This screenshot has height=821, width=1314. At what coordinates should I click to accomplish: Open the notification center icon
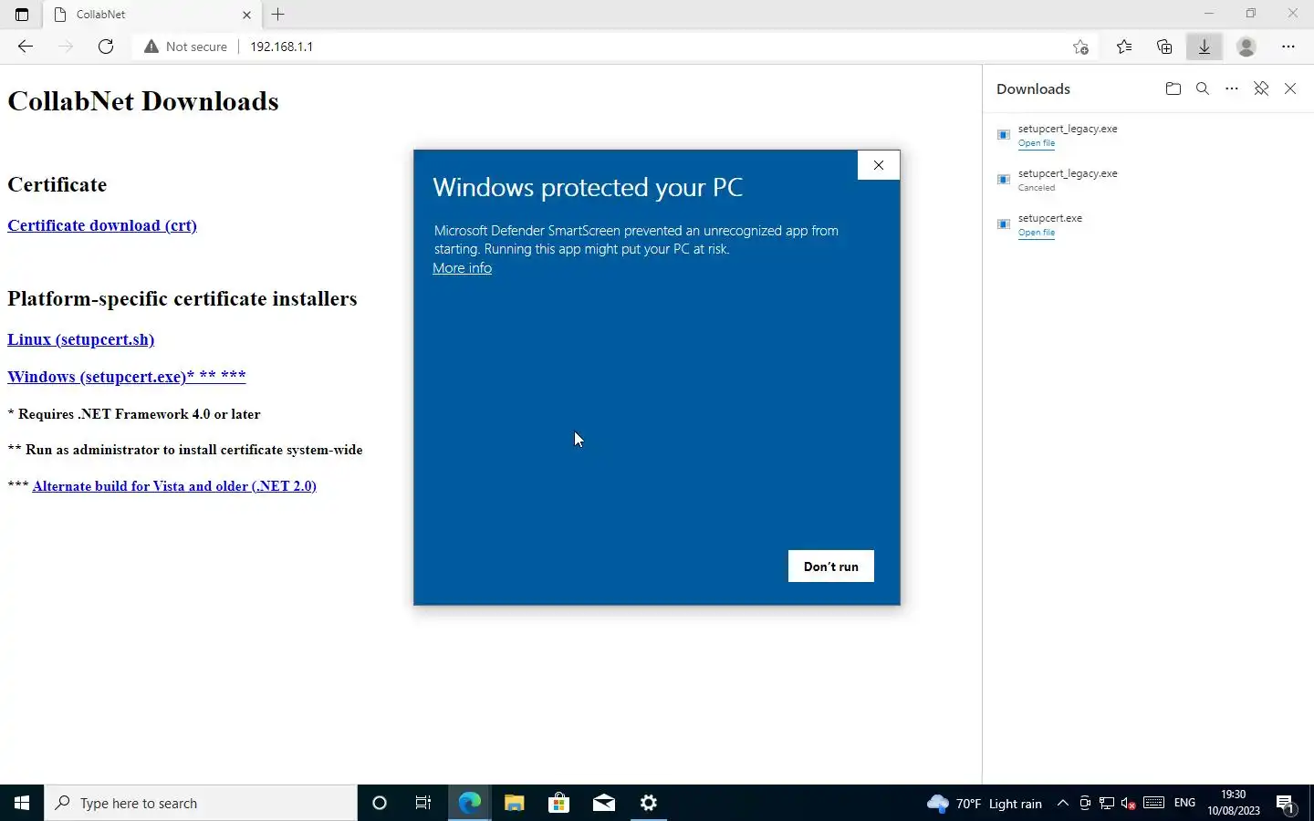click(1286, 804)
